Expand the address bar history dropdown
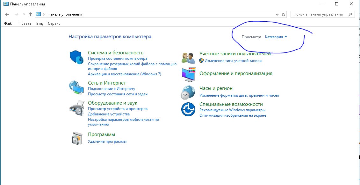This screenshot has width=360, height=185. [x=277, y=14]
